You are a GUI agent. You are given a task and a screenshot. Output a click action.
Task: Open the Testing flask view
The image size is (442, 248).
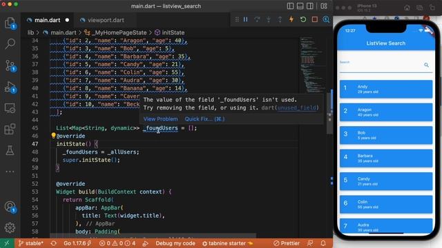point(10,150)
